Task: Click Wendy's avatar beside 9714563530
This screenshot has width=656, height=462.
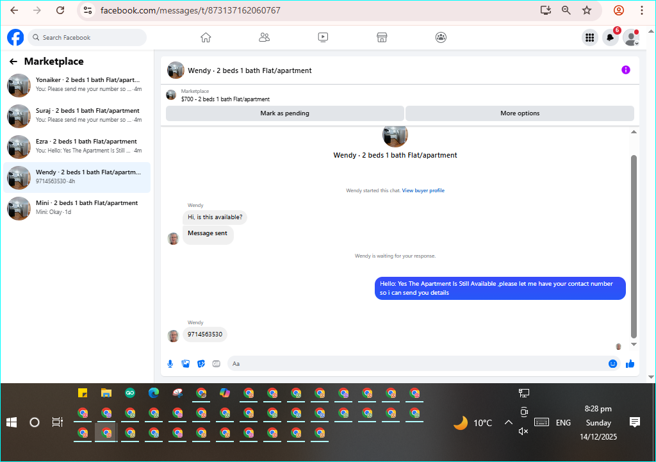Action: (x=173, y=336)
